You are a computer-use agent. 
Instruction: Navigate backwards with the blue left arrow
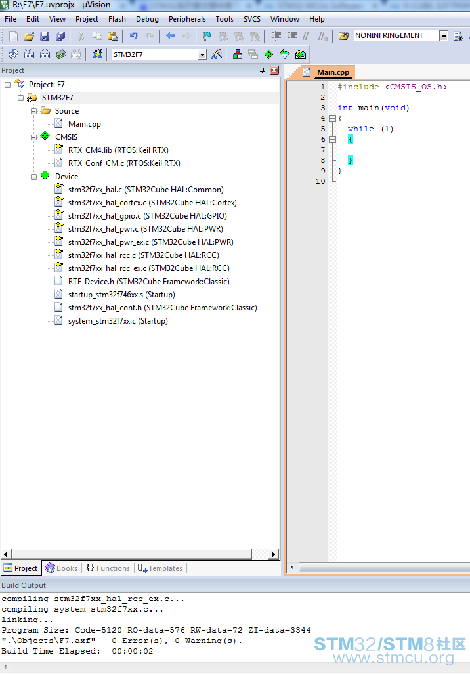[x=171, y=36]
